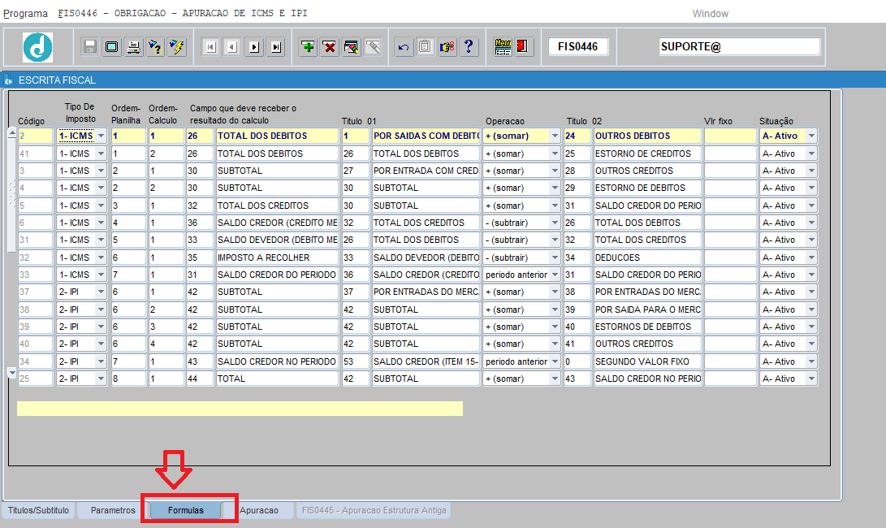The image size is (886, 528).
Task: Click the yellow status message field
Action: pyautogui.click(x=240, y=408)
